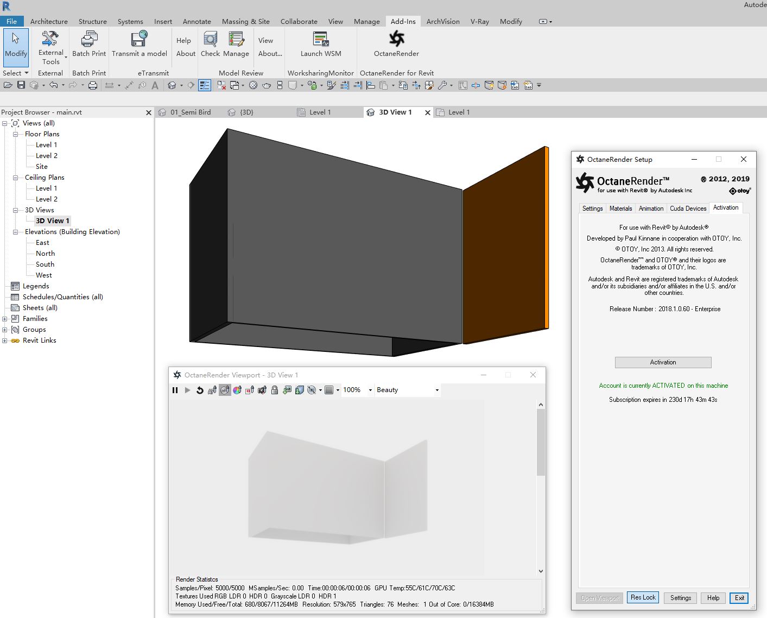Open the Materials tab in OctaneRender Setup
767x618 pixels.
[620, 209]
